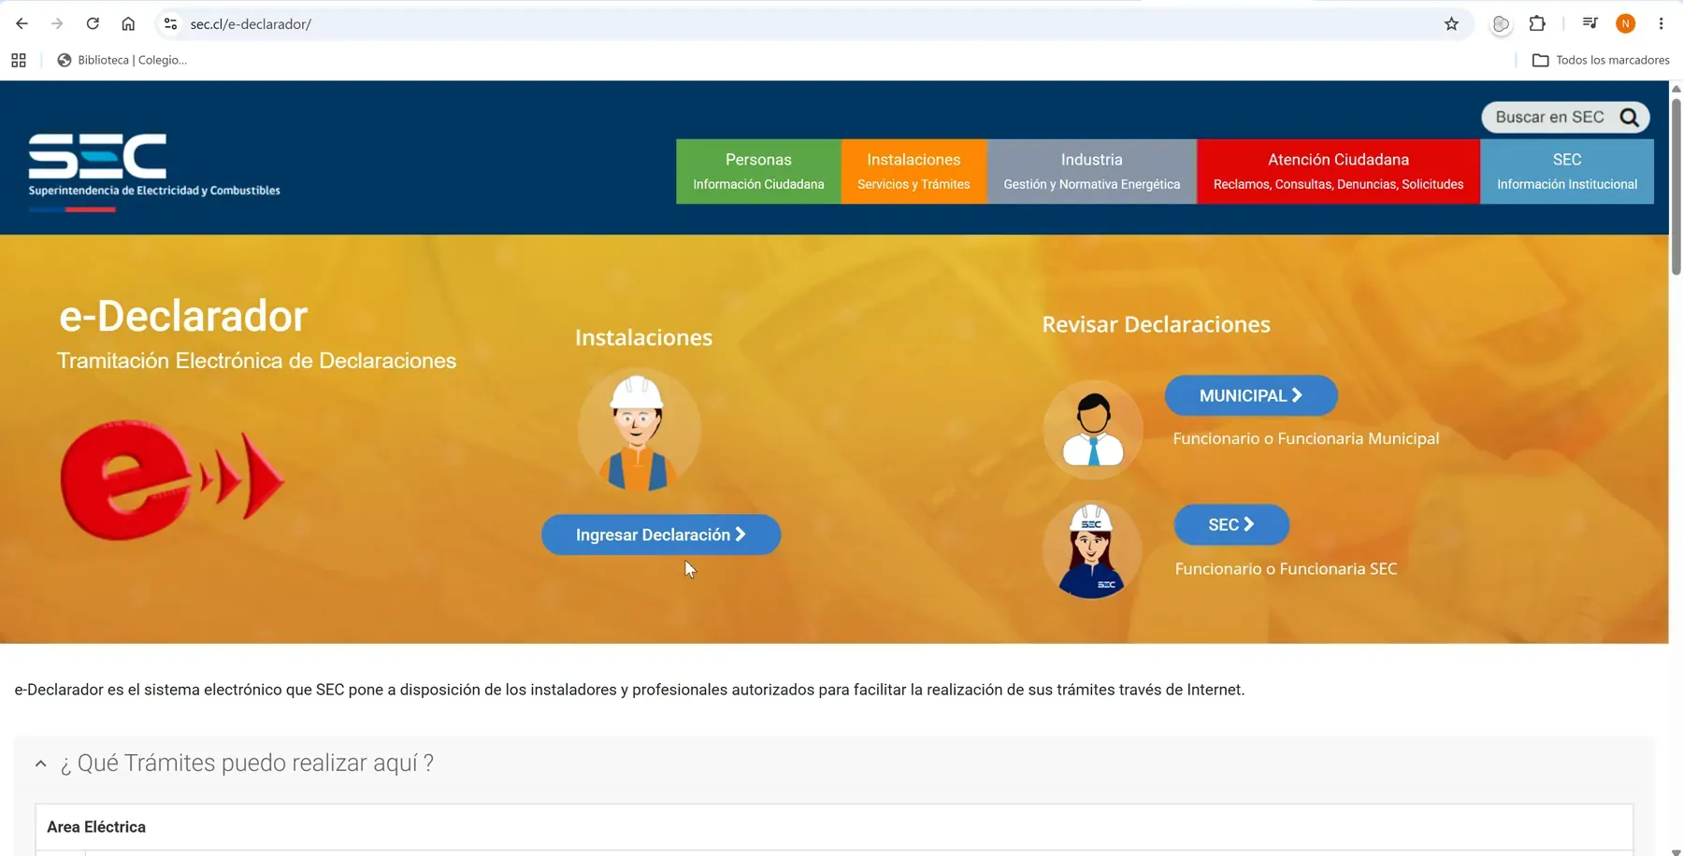Click the page vertical scrollbar
Viewport: 1683px width, 856px height.
(x=1676, y=187)
